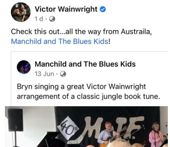The height and width of the screenshot is (147, 170).
Task: Click the 1d timestamp
Action: [39, 19]
